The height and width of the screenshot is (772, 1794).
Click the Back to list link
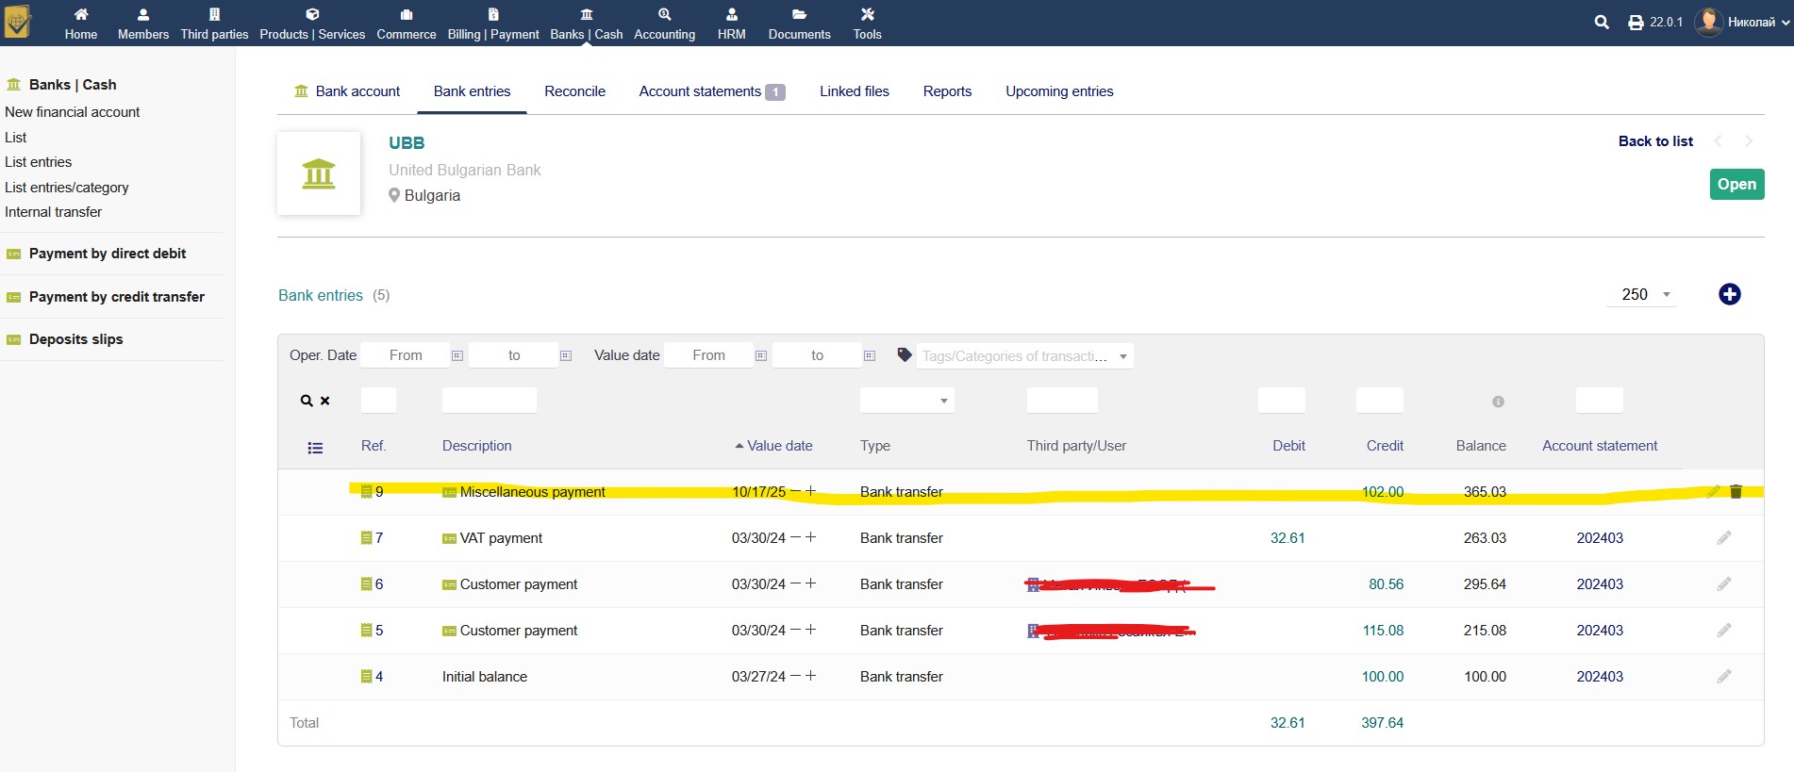pyautogui.click(x=1655, y=141)
